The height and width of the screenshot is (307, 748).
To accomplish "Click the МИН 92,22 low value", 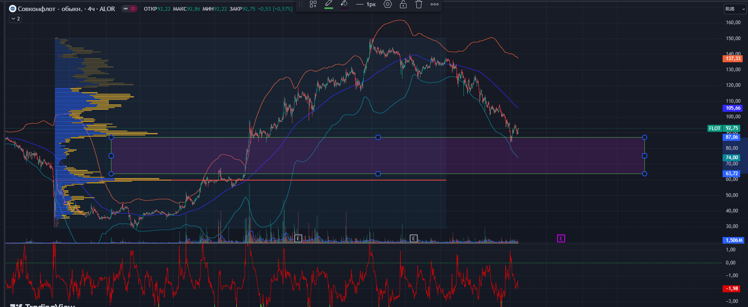I will 215,9.
